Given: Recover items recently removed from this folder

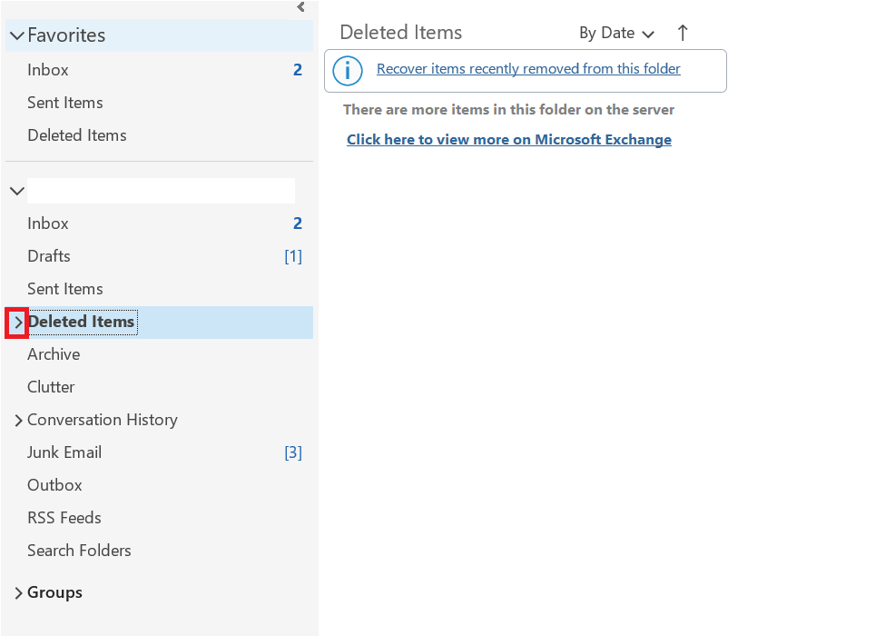Looking at the screenshot, I should tap(528, 69).
